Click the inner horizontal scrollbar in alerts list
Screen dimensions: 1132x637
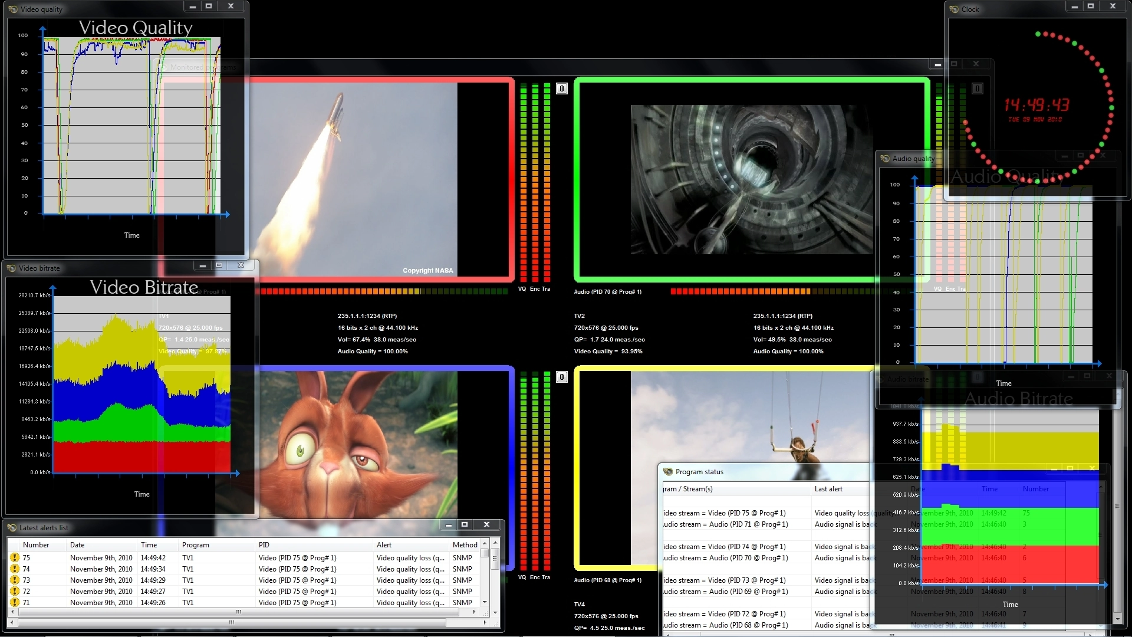pyautogui.click(x=239, y=612)
